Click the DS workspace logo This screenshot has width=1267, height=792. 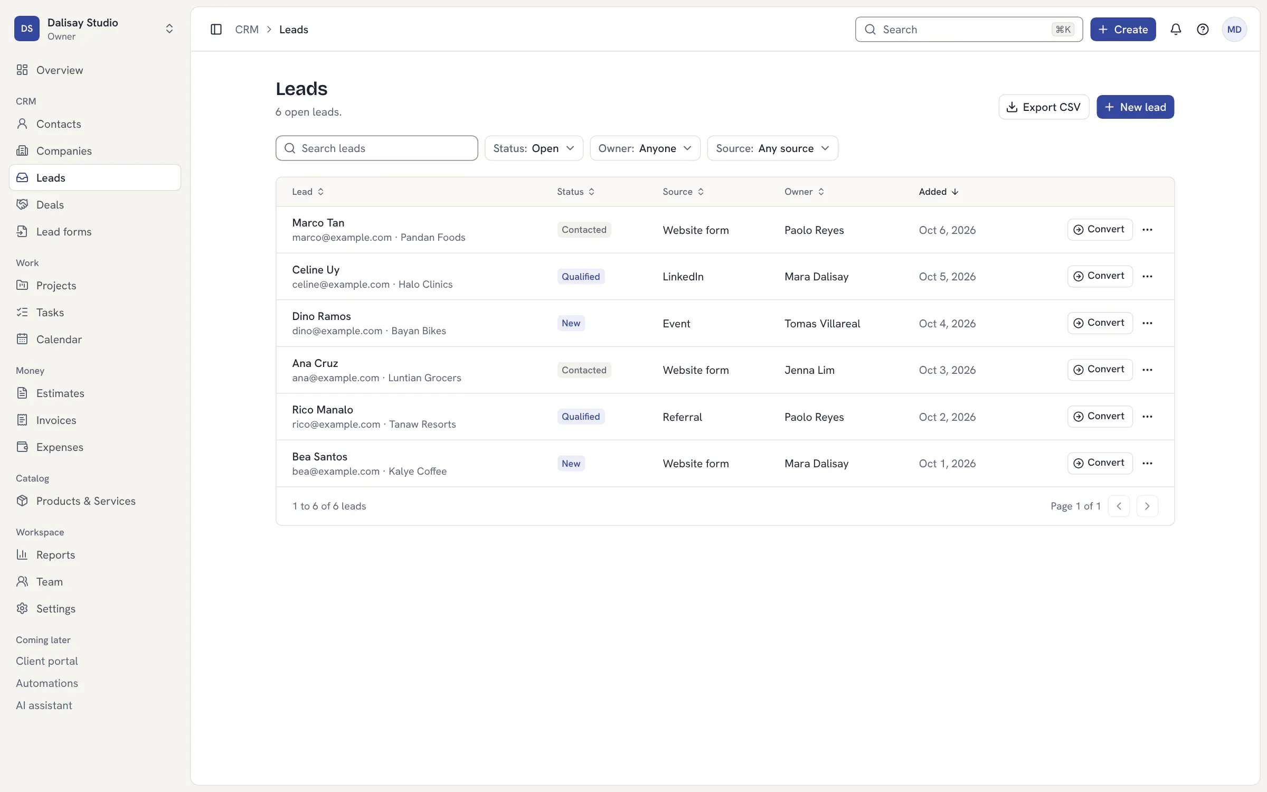point(27,29)
